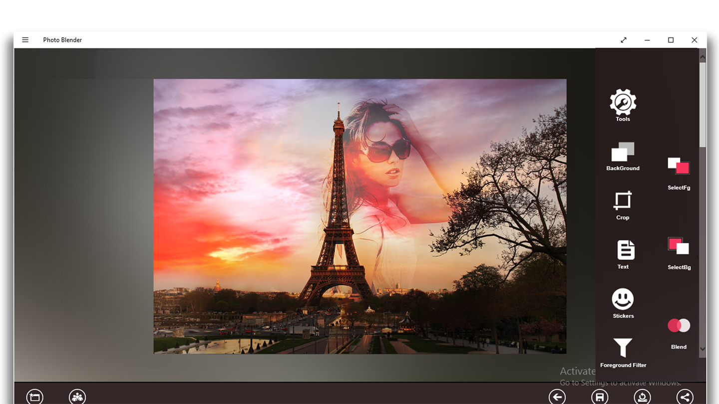Go back with the left arrow button
The width and height of the screenshot is (719, 404).
[557, 397]
